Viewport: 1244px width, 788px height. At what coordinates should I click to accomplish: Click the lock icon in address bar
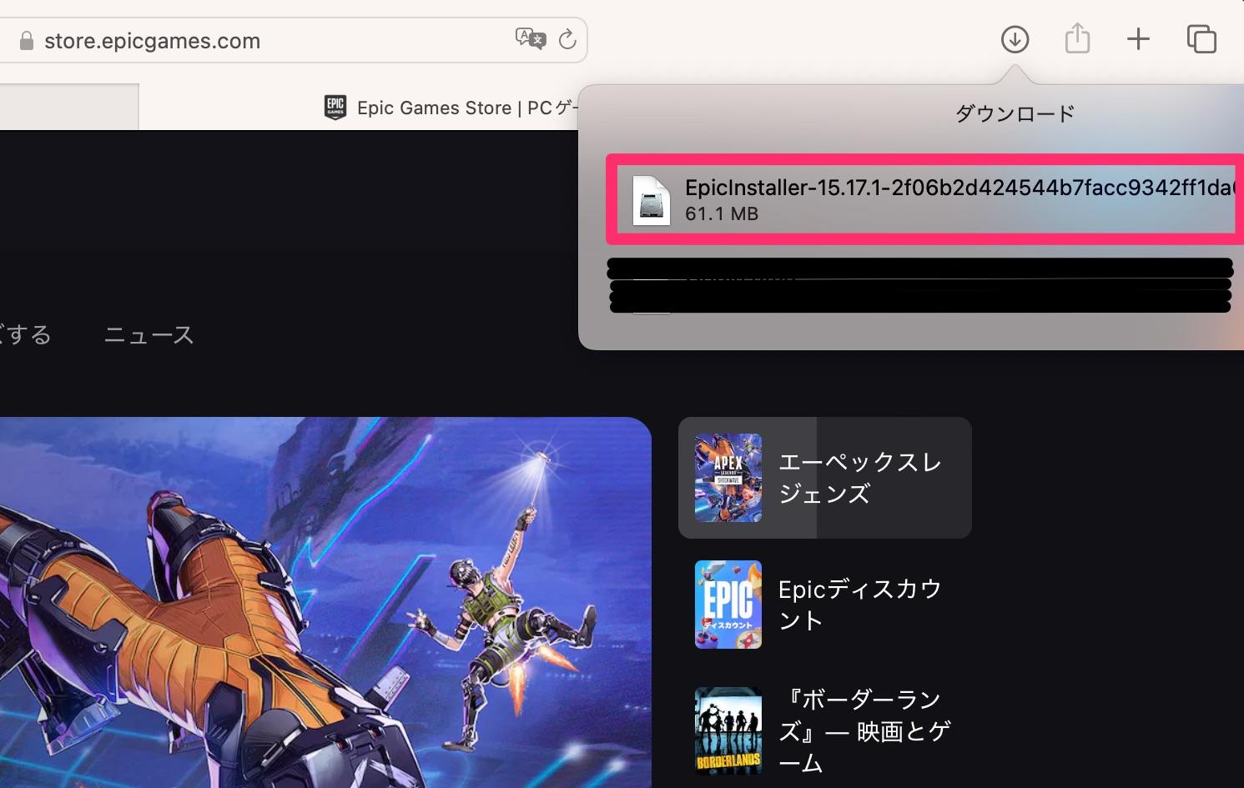(x=27, y=41)
